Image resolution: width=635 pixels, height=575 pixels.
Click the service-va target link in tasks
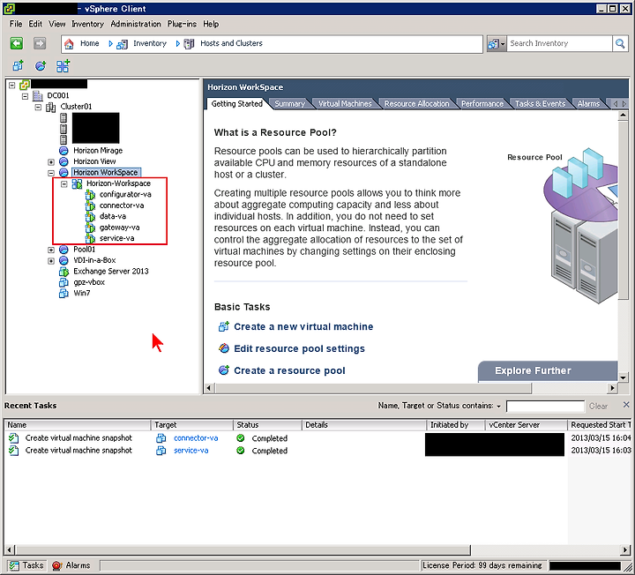[191, 451]
